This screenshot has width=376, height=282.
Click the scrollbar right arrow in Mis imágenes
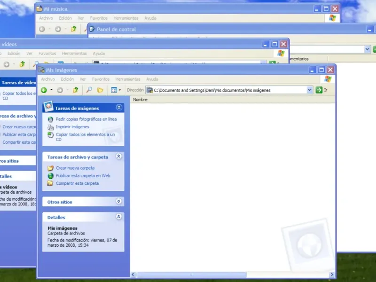point(332,274)
